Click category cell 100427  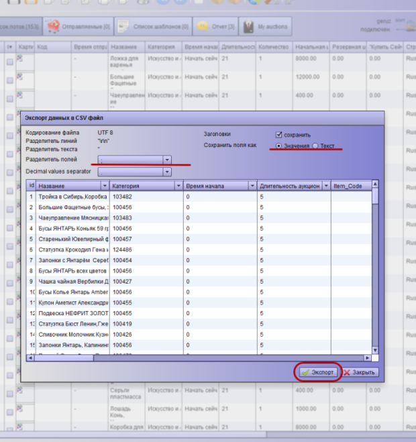point(146,281)
